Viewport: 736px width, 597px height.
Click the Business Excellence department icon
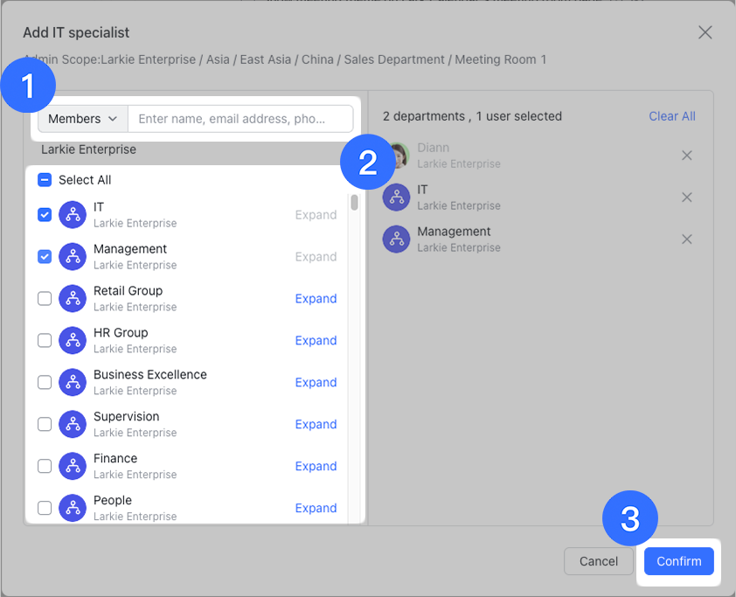(x=73, y=383)
